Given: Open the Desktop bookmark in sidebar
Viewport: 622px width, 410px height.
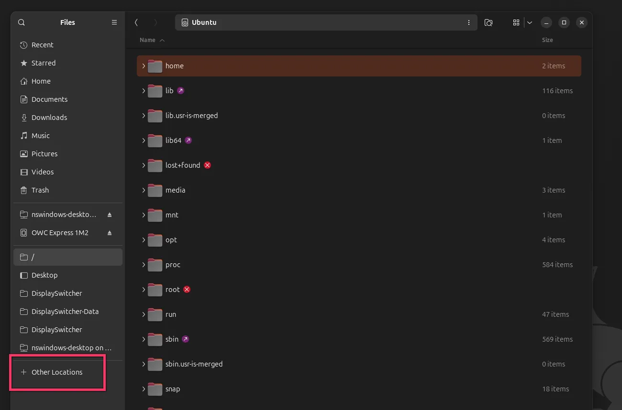Looking at the screenshot, I should (68, 275).
